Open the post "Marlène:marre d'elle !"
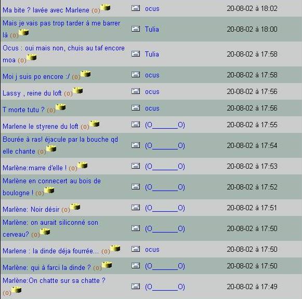This screenshot has height=299, width=302. [34, 168]
